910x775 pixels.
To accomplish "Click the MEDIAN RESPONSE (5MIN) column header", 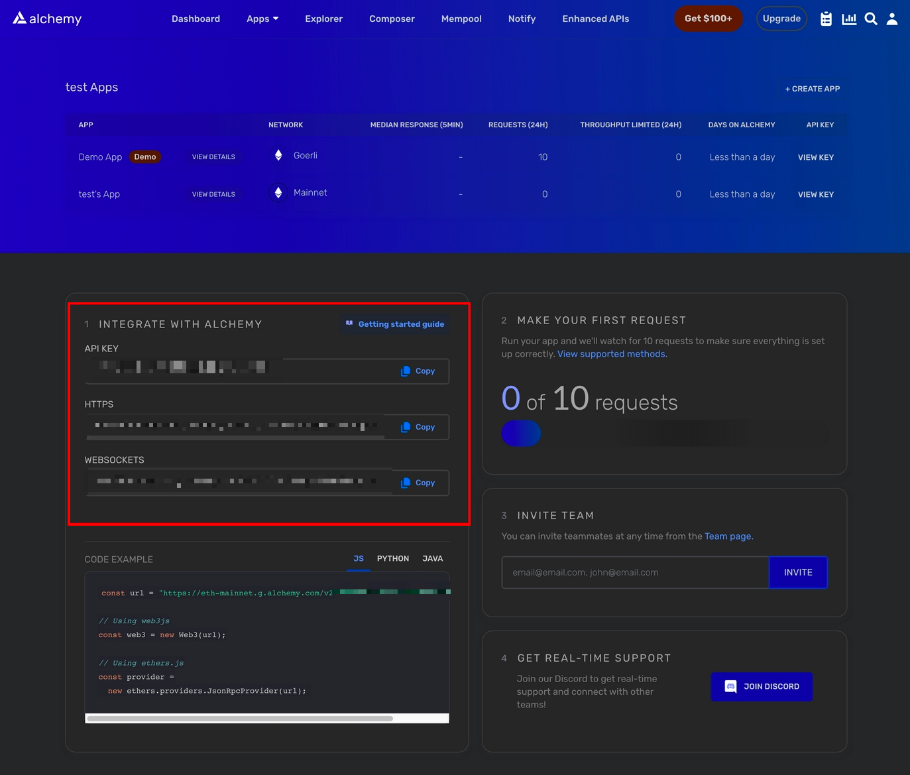I will coord(416,125).
